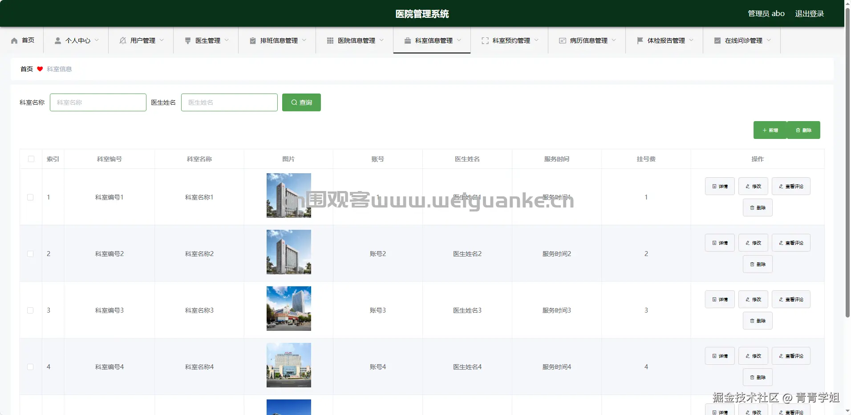Open the hospital image in row 科室编号2
The image size is (851, 415).
289,252
